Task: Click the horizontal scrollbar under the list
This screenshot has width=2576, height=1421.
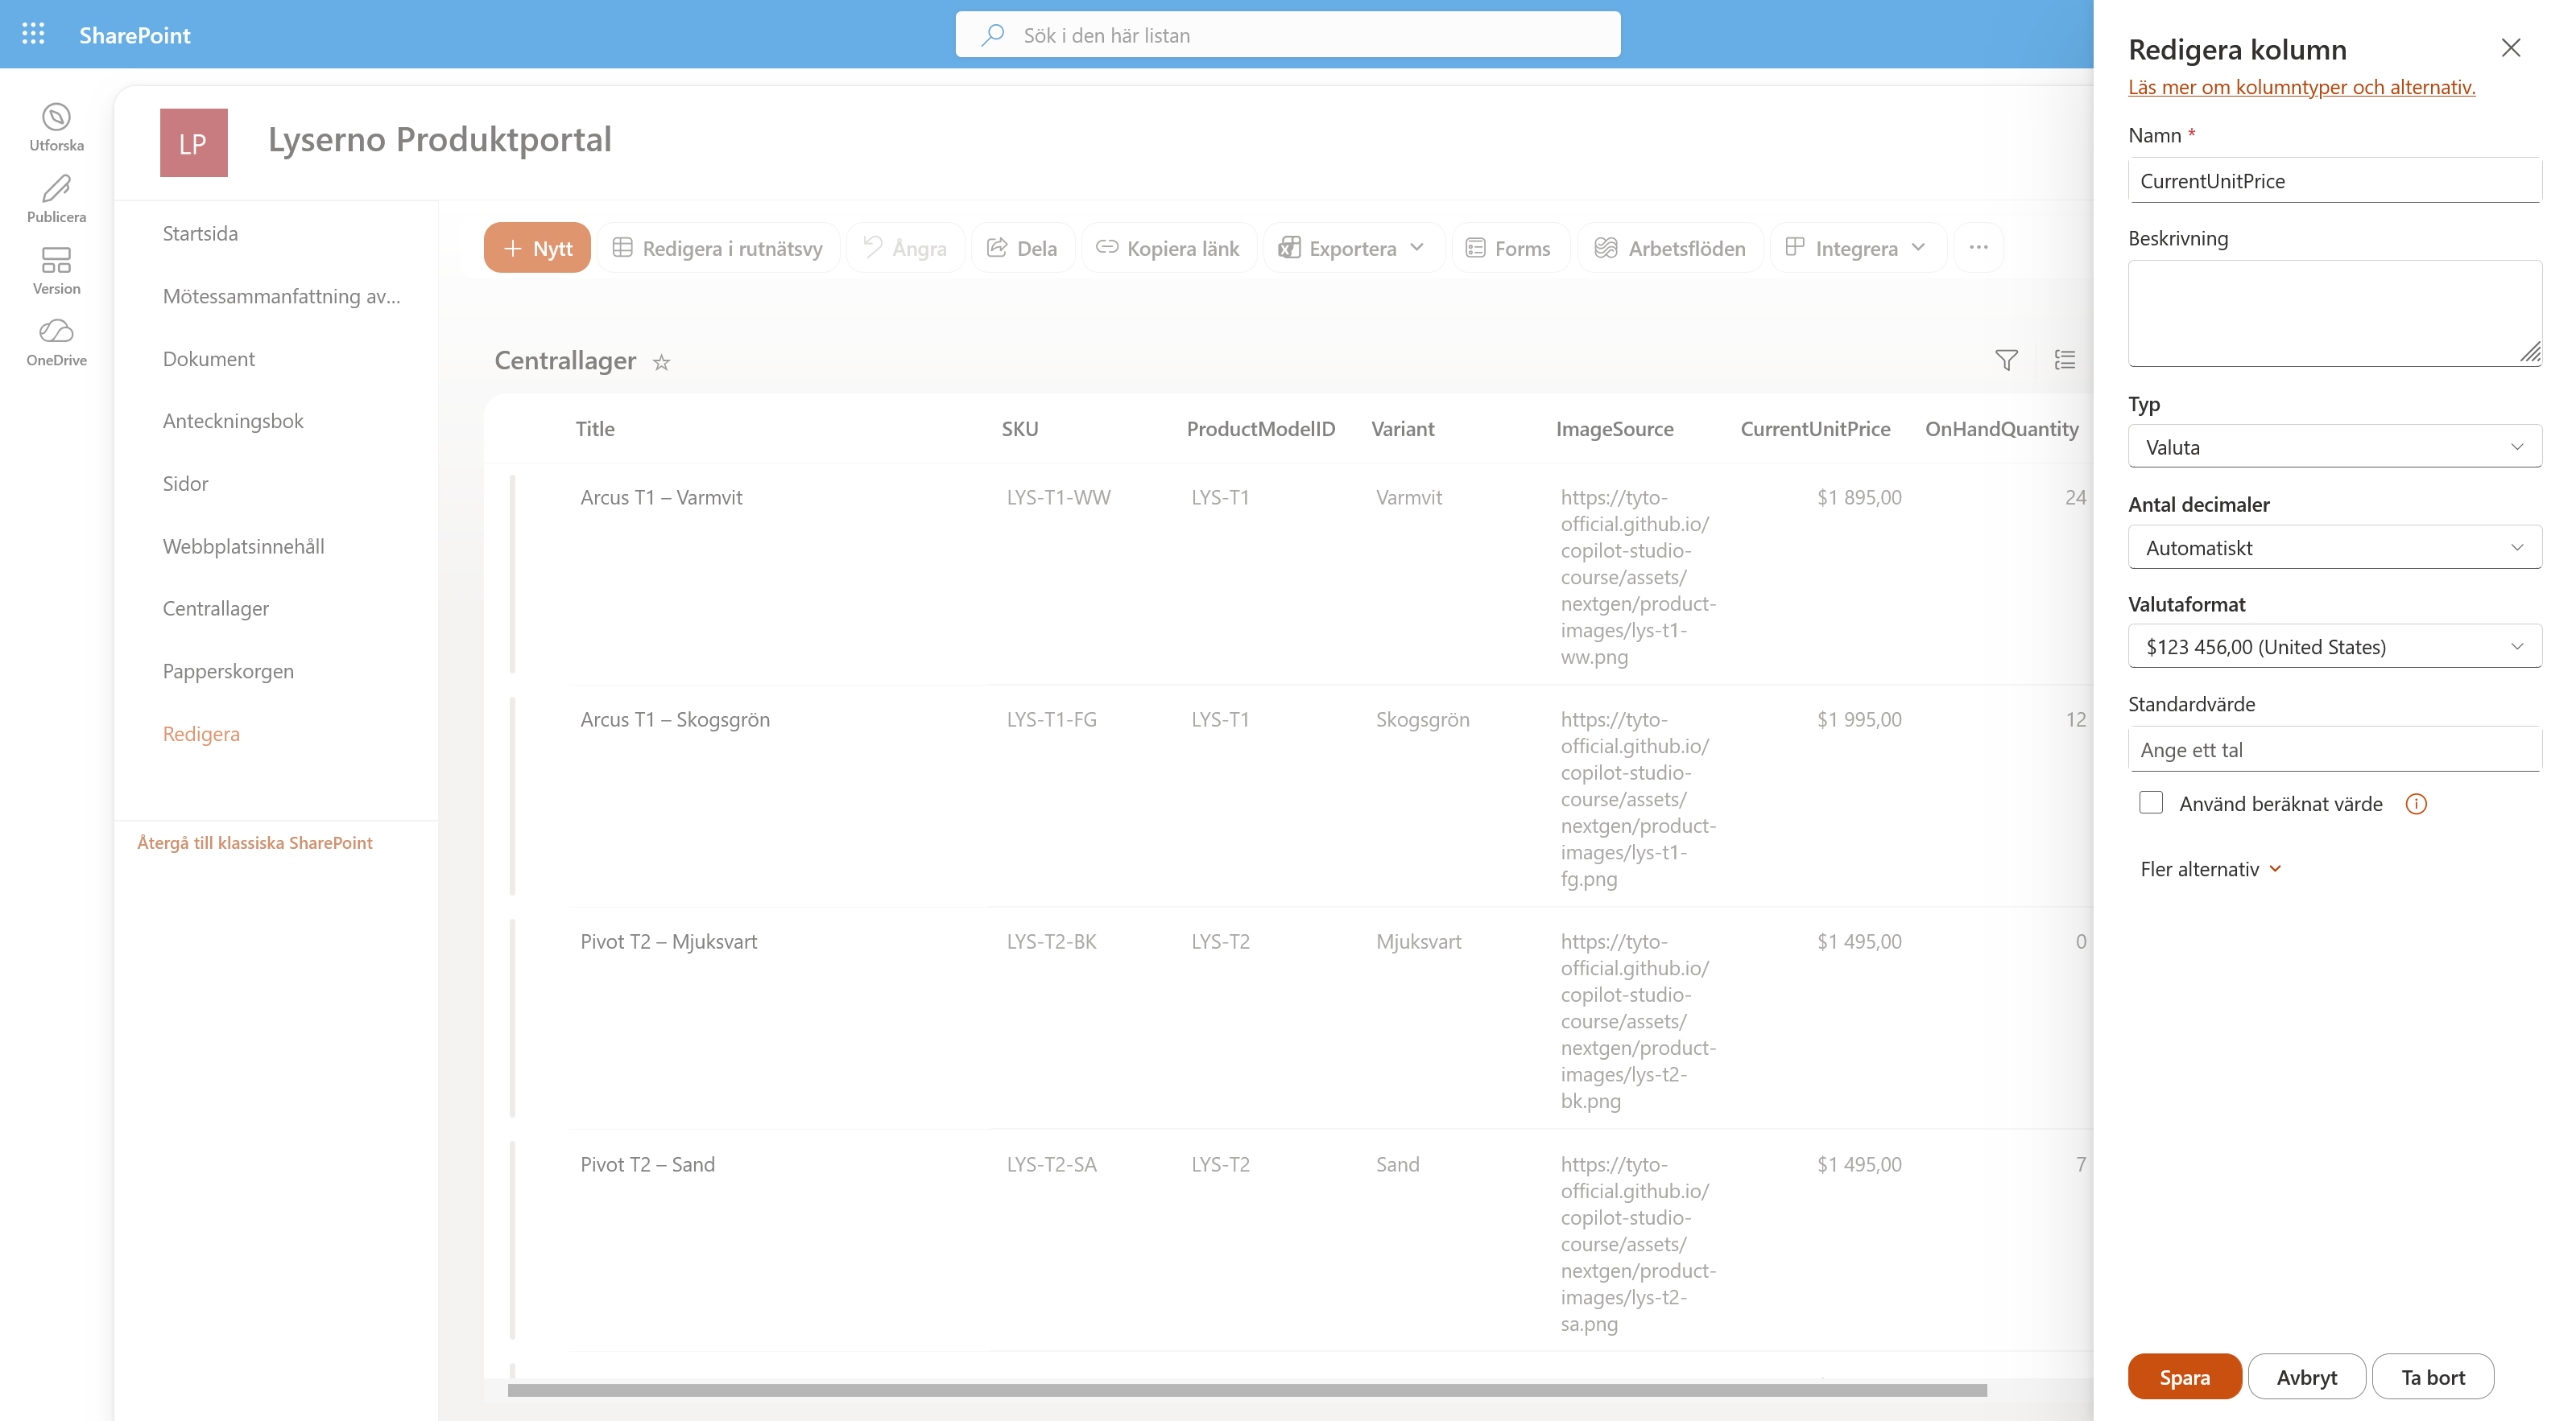Action: (1247, 1390)
